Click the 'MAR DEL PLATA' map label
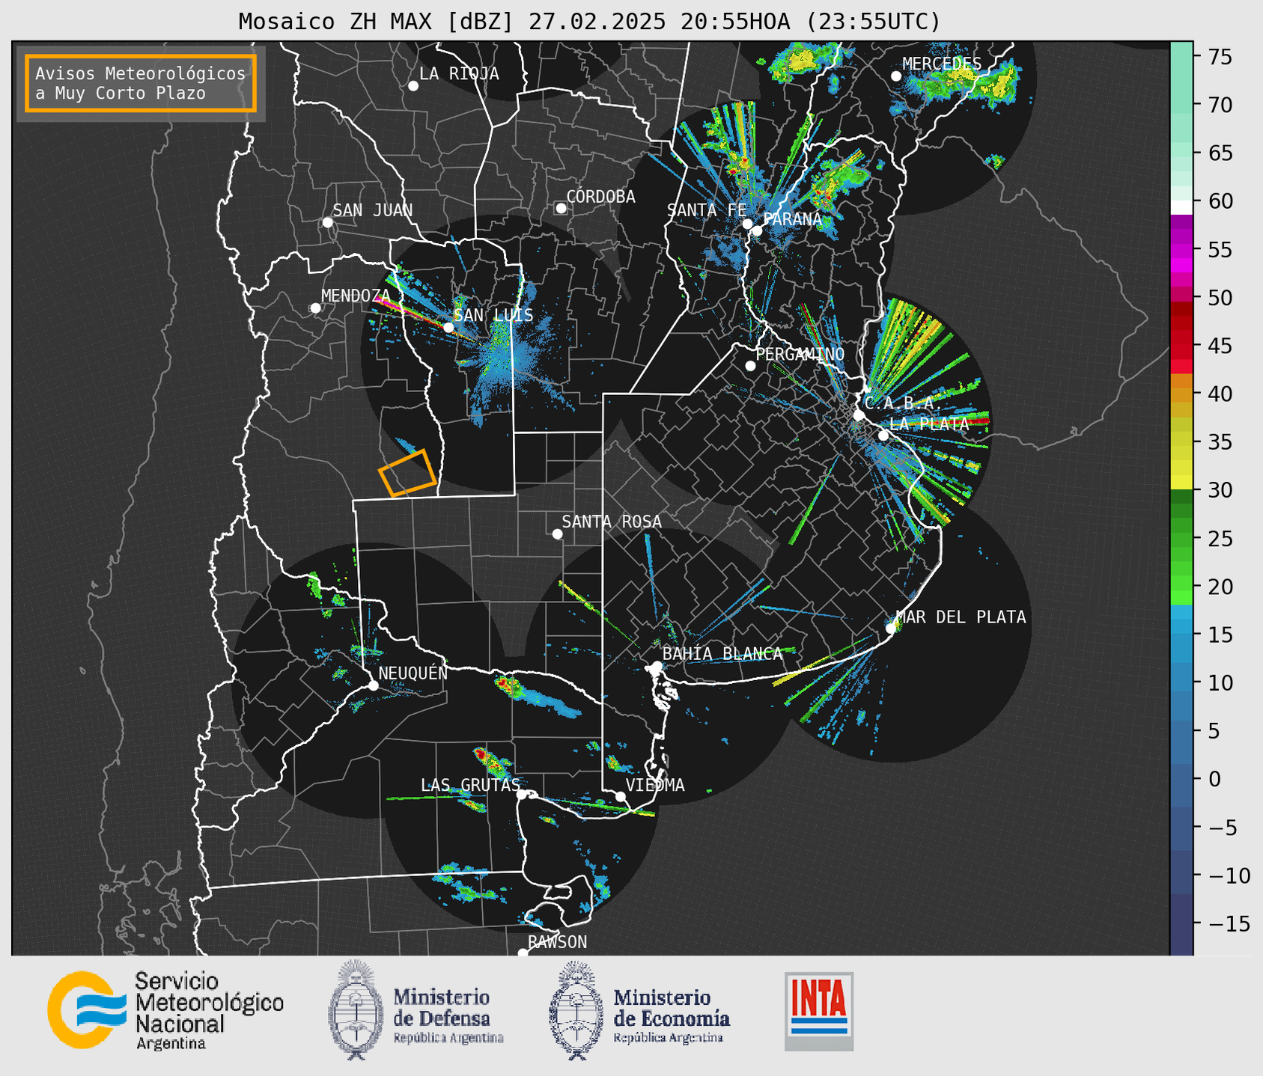The width and height of the screenshot is (1263, 1076). pyautogui.click(x=961, y=617)
